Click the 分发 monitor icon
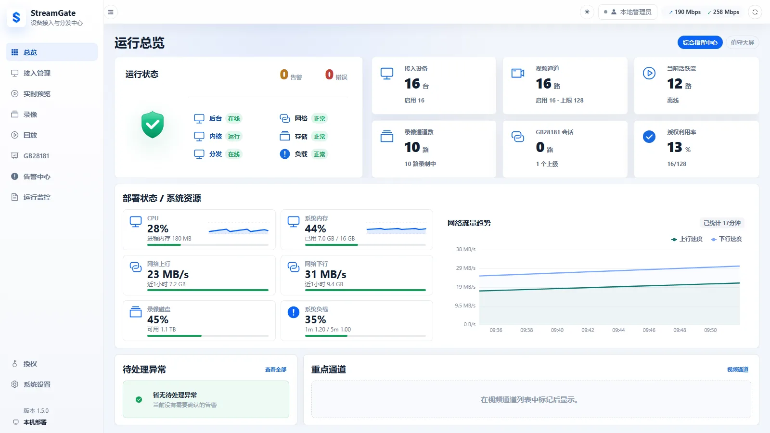Viewport: 770px width, 433px height. click(x=199, y=154)
